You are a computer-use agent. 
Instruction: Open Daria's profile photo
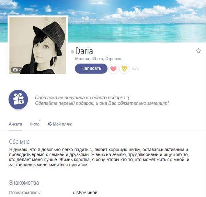[x=38, y=45]
